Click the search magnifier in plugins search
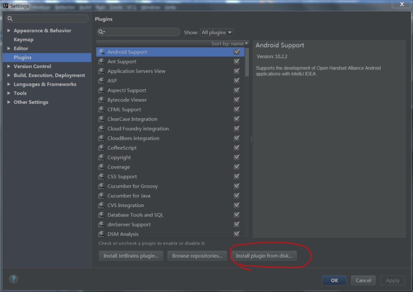The width and height of the screenshot is (413, 292). [101, 32]
